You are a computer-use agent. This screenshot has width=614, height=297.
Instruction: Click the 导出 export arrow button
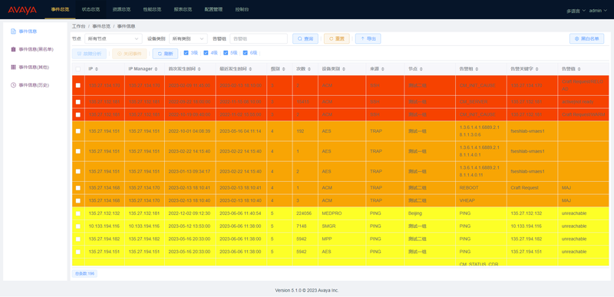pos(368,38)
